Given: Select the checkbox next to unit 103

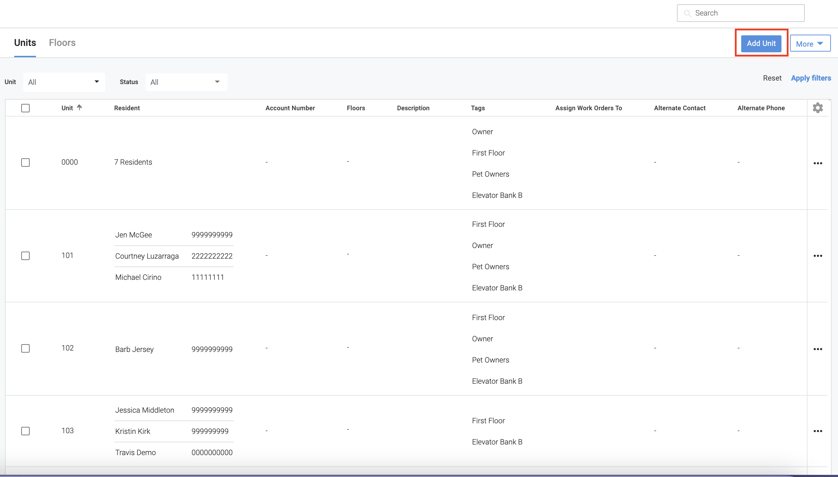Looking at the screenshot, I should 25,431.
